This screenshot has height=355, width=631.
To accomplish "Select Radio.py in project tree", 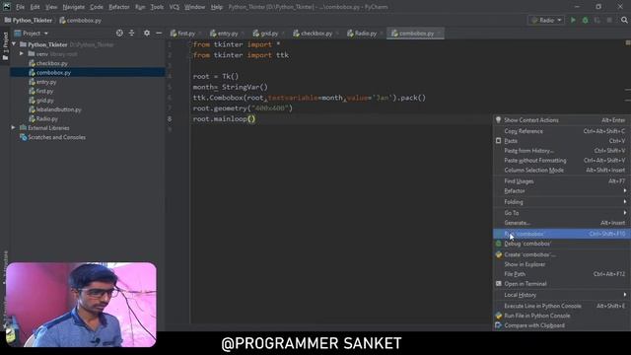I will coord(46,118).
